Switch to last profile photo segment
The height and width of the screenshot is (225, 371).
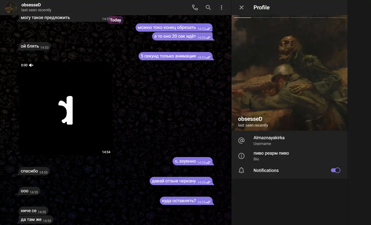(336, 17)
